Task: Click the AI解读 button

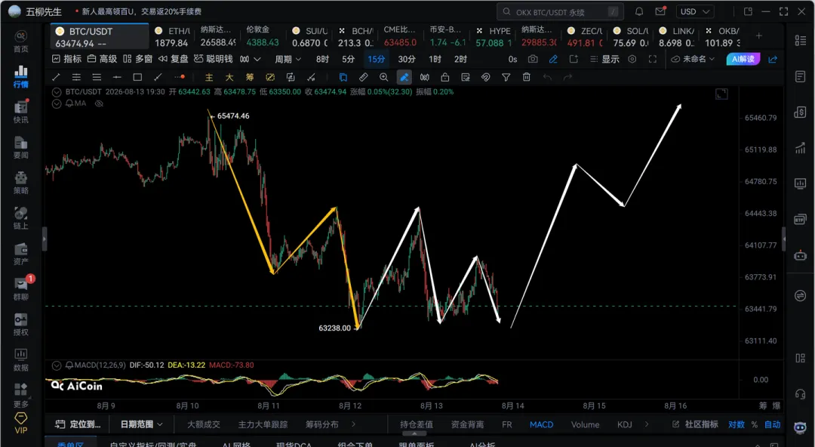Action: tap(743, 60)
